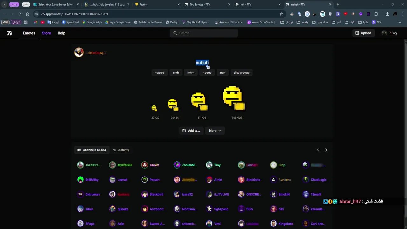Open the Emotes nav tab
This screenshot has height=229, width=407.
tap(29, 33)
